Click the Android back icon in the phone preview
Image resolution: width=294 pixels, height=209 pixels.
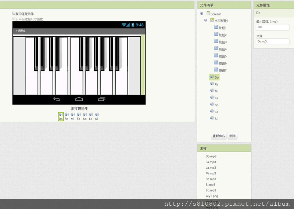[x=57, y=99]
